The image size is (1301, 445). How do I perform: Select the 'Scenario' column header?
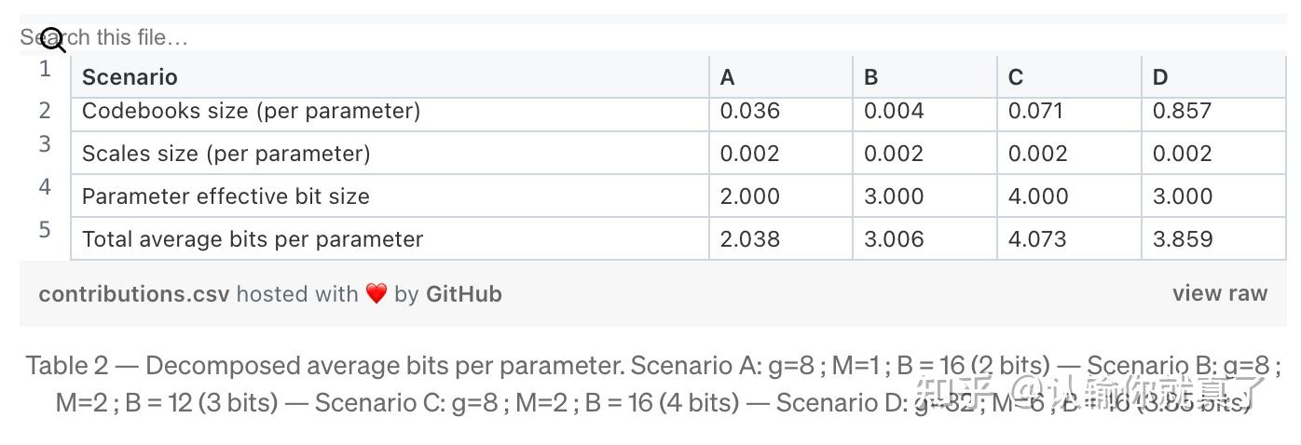(x=130, y=77)
